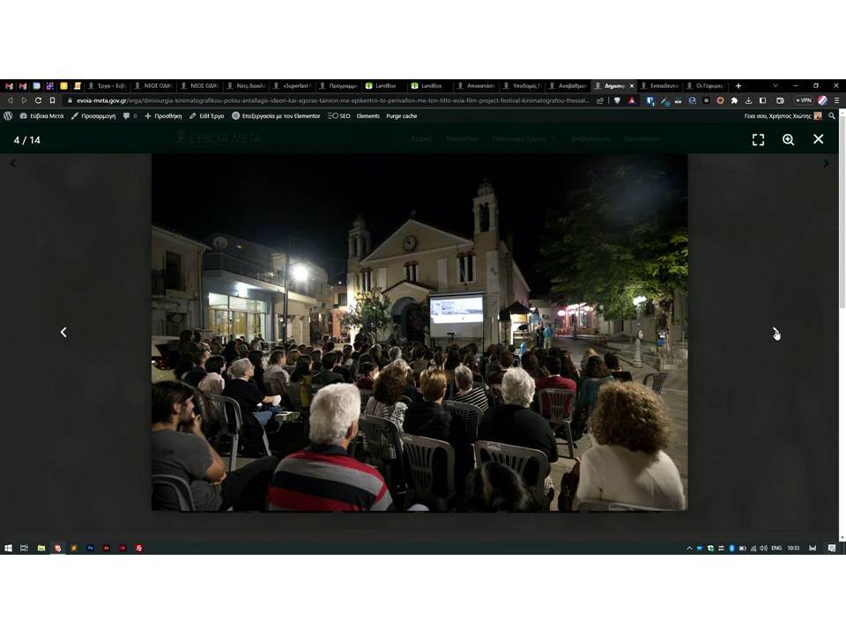Open the Brave Shields panel
The width and height of the screenshot is (846, 634).
coord(617,100)
